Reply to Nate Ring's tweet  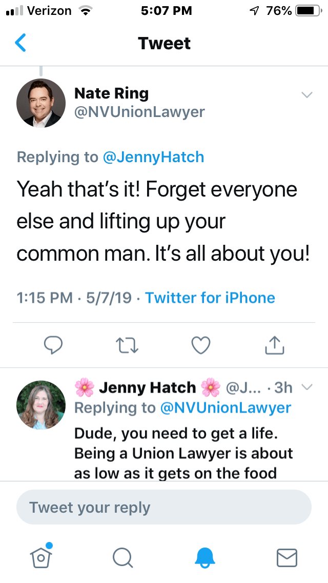[x=52, y=345]
